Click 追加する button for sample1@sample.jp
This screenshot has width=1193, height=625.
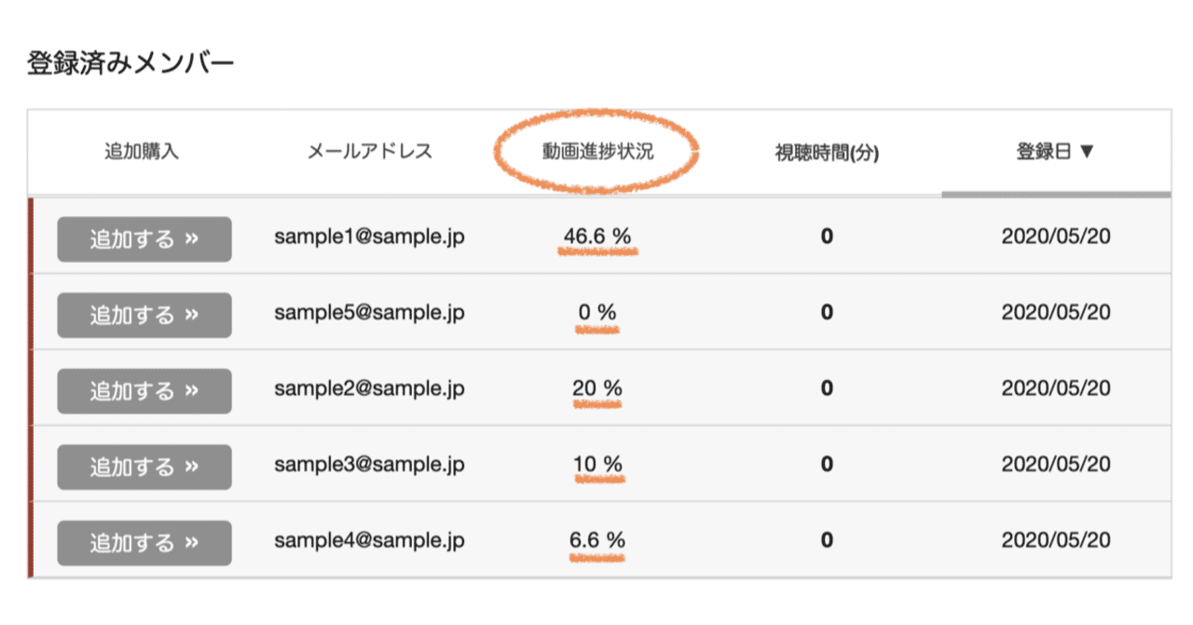pyautogui.click(x=144, y=239)
